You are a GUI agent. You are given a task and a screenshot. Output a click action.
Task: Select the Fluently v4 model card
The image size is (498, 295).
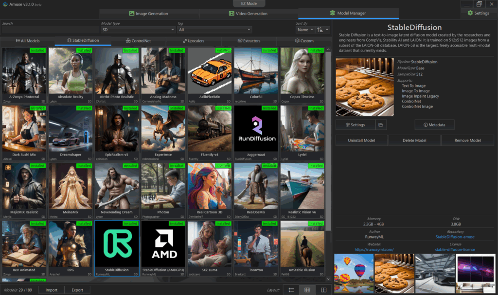click(210, 133)
